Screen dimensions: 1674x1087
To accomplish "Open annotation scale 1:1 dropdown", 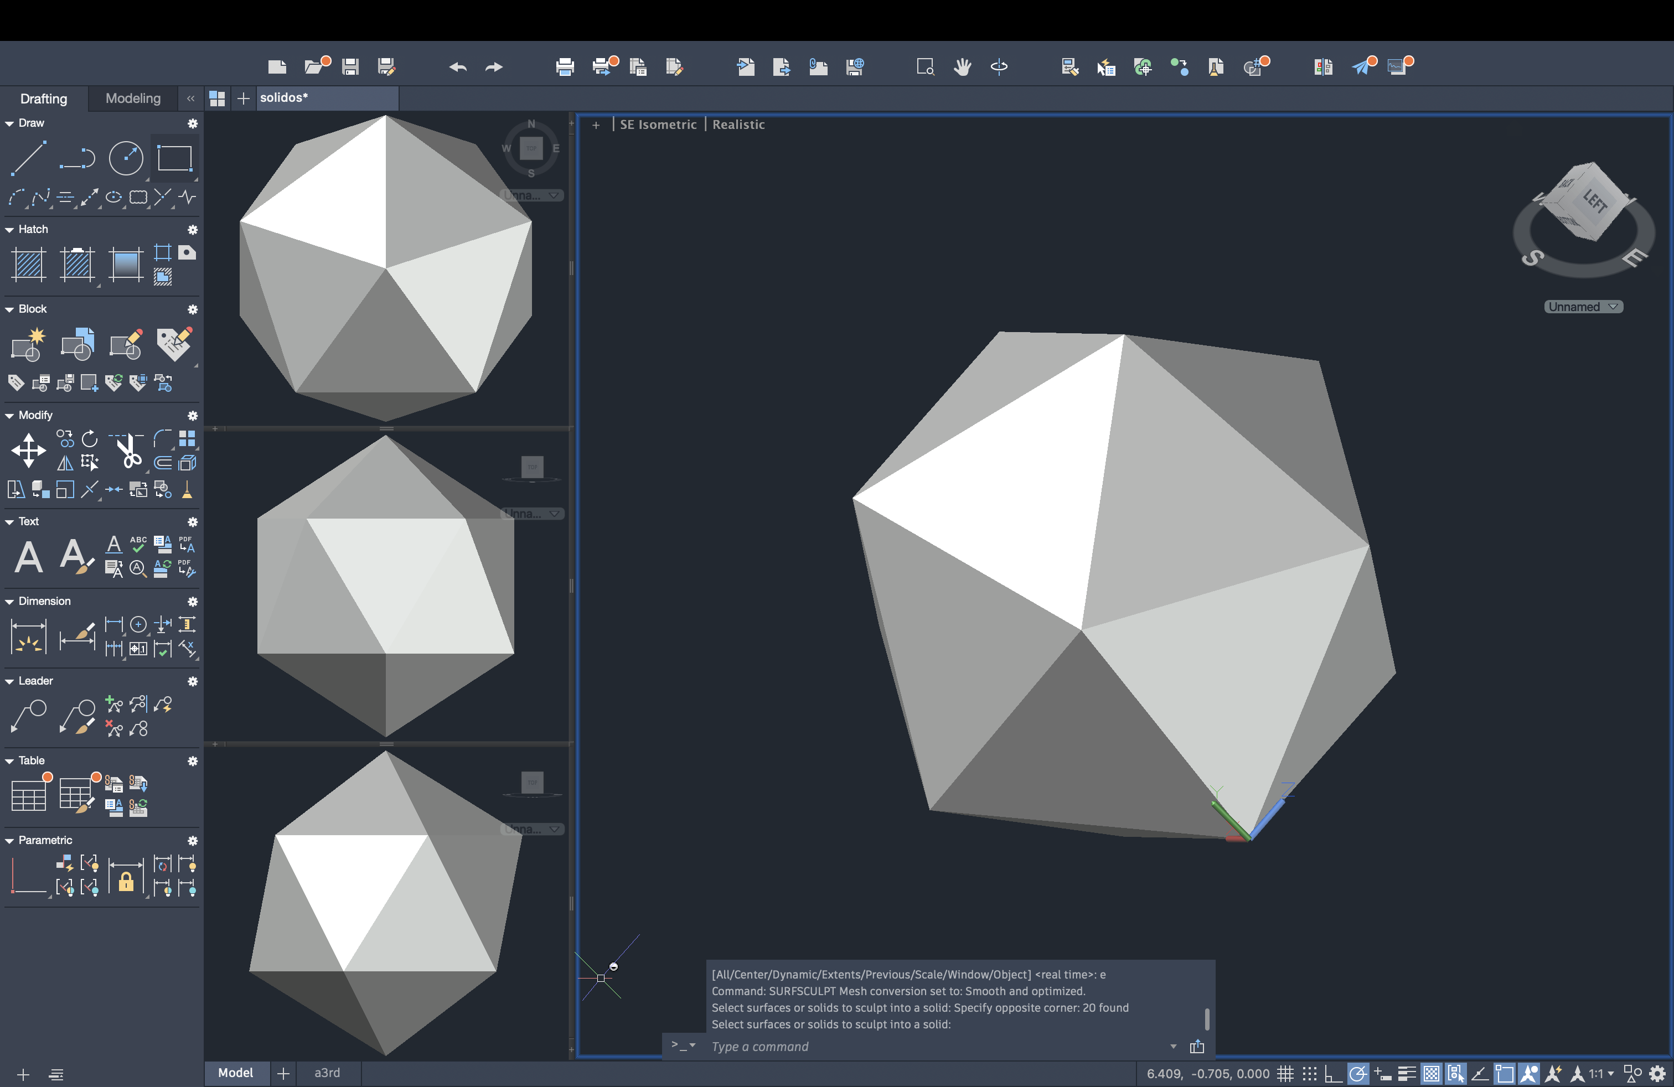I will (1601, 1074).
